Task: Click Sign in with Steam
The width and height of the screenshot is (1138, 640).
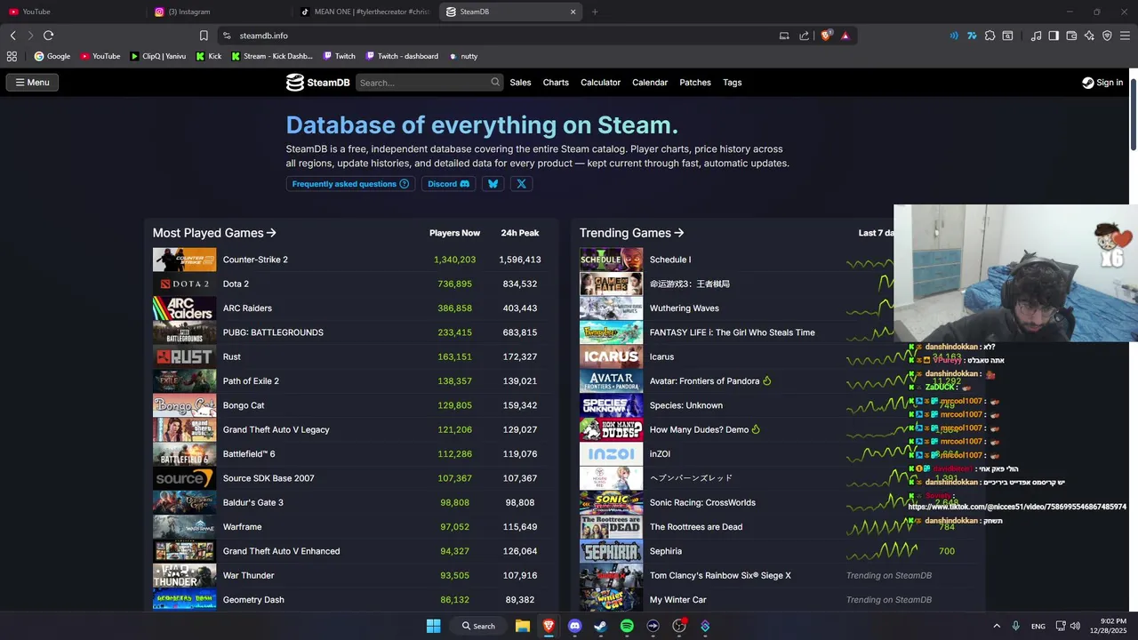Action: point(1102,83)
